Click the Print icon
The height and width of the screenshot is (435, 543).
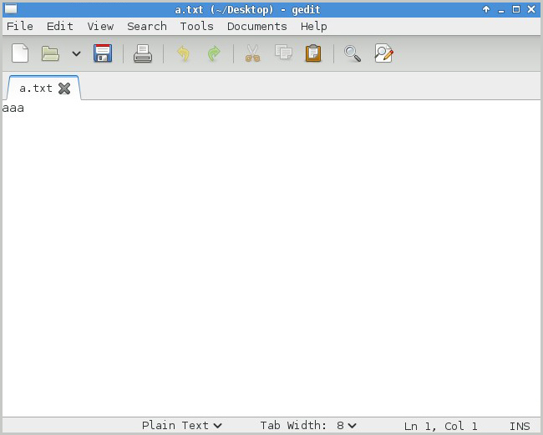[143, 53]
